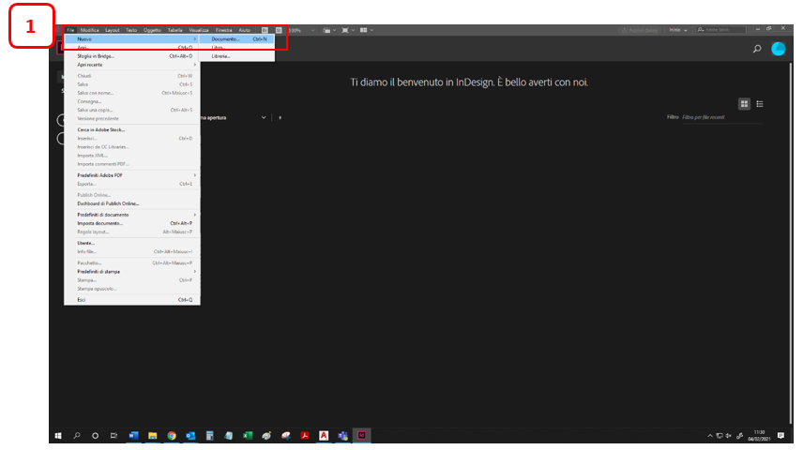Open Calculator from the taskbar

tap(209, 436)
